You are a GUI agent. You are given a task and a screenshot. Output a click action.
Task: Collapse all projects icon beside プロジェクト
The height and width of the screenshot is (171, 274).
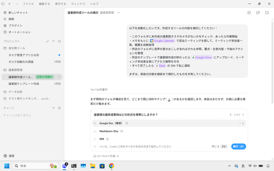[x=47, y=41]
